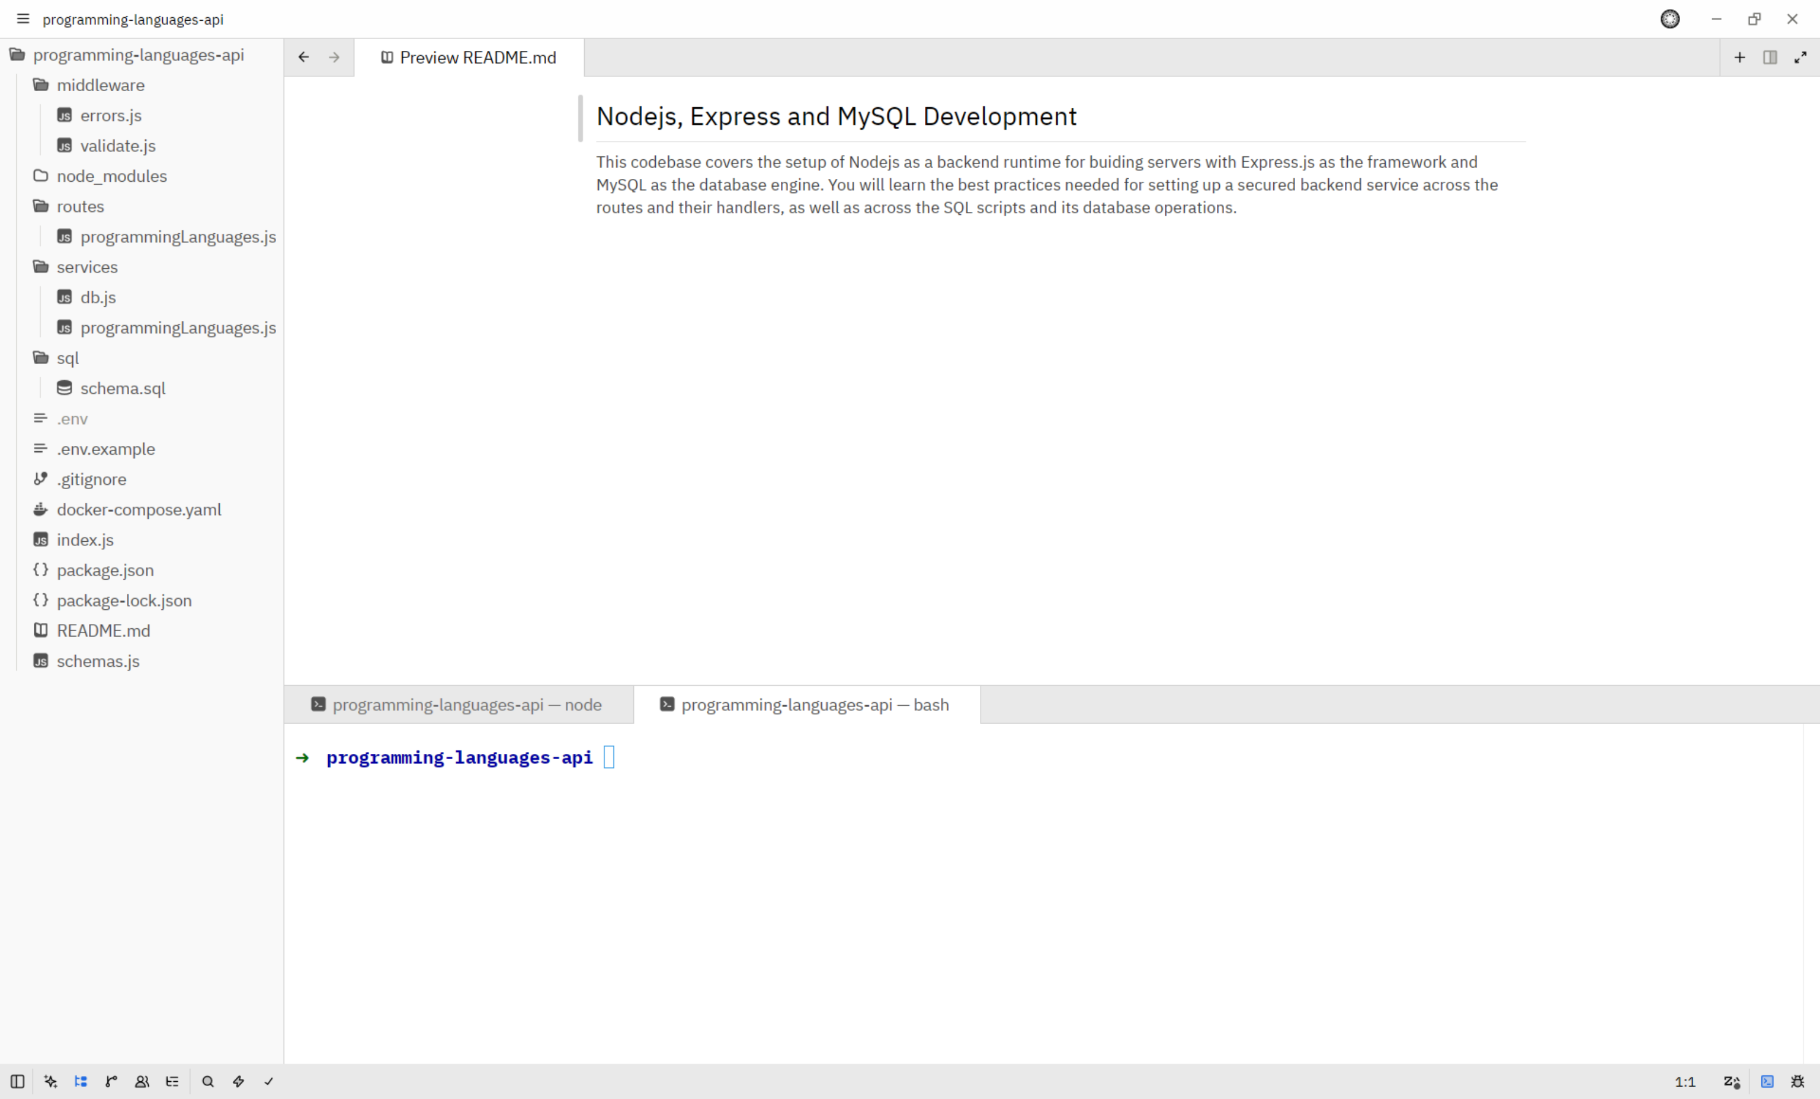1820x1099 pixels.
Task: Click the 1:1 cursor position indicator
Action: [1685, 1082]
